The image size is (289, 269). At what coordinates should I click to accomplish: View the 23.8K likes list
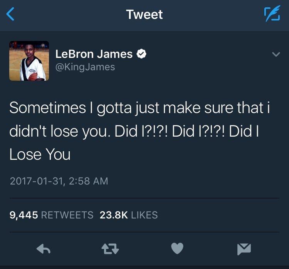click(129, 215)
